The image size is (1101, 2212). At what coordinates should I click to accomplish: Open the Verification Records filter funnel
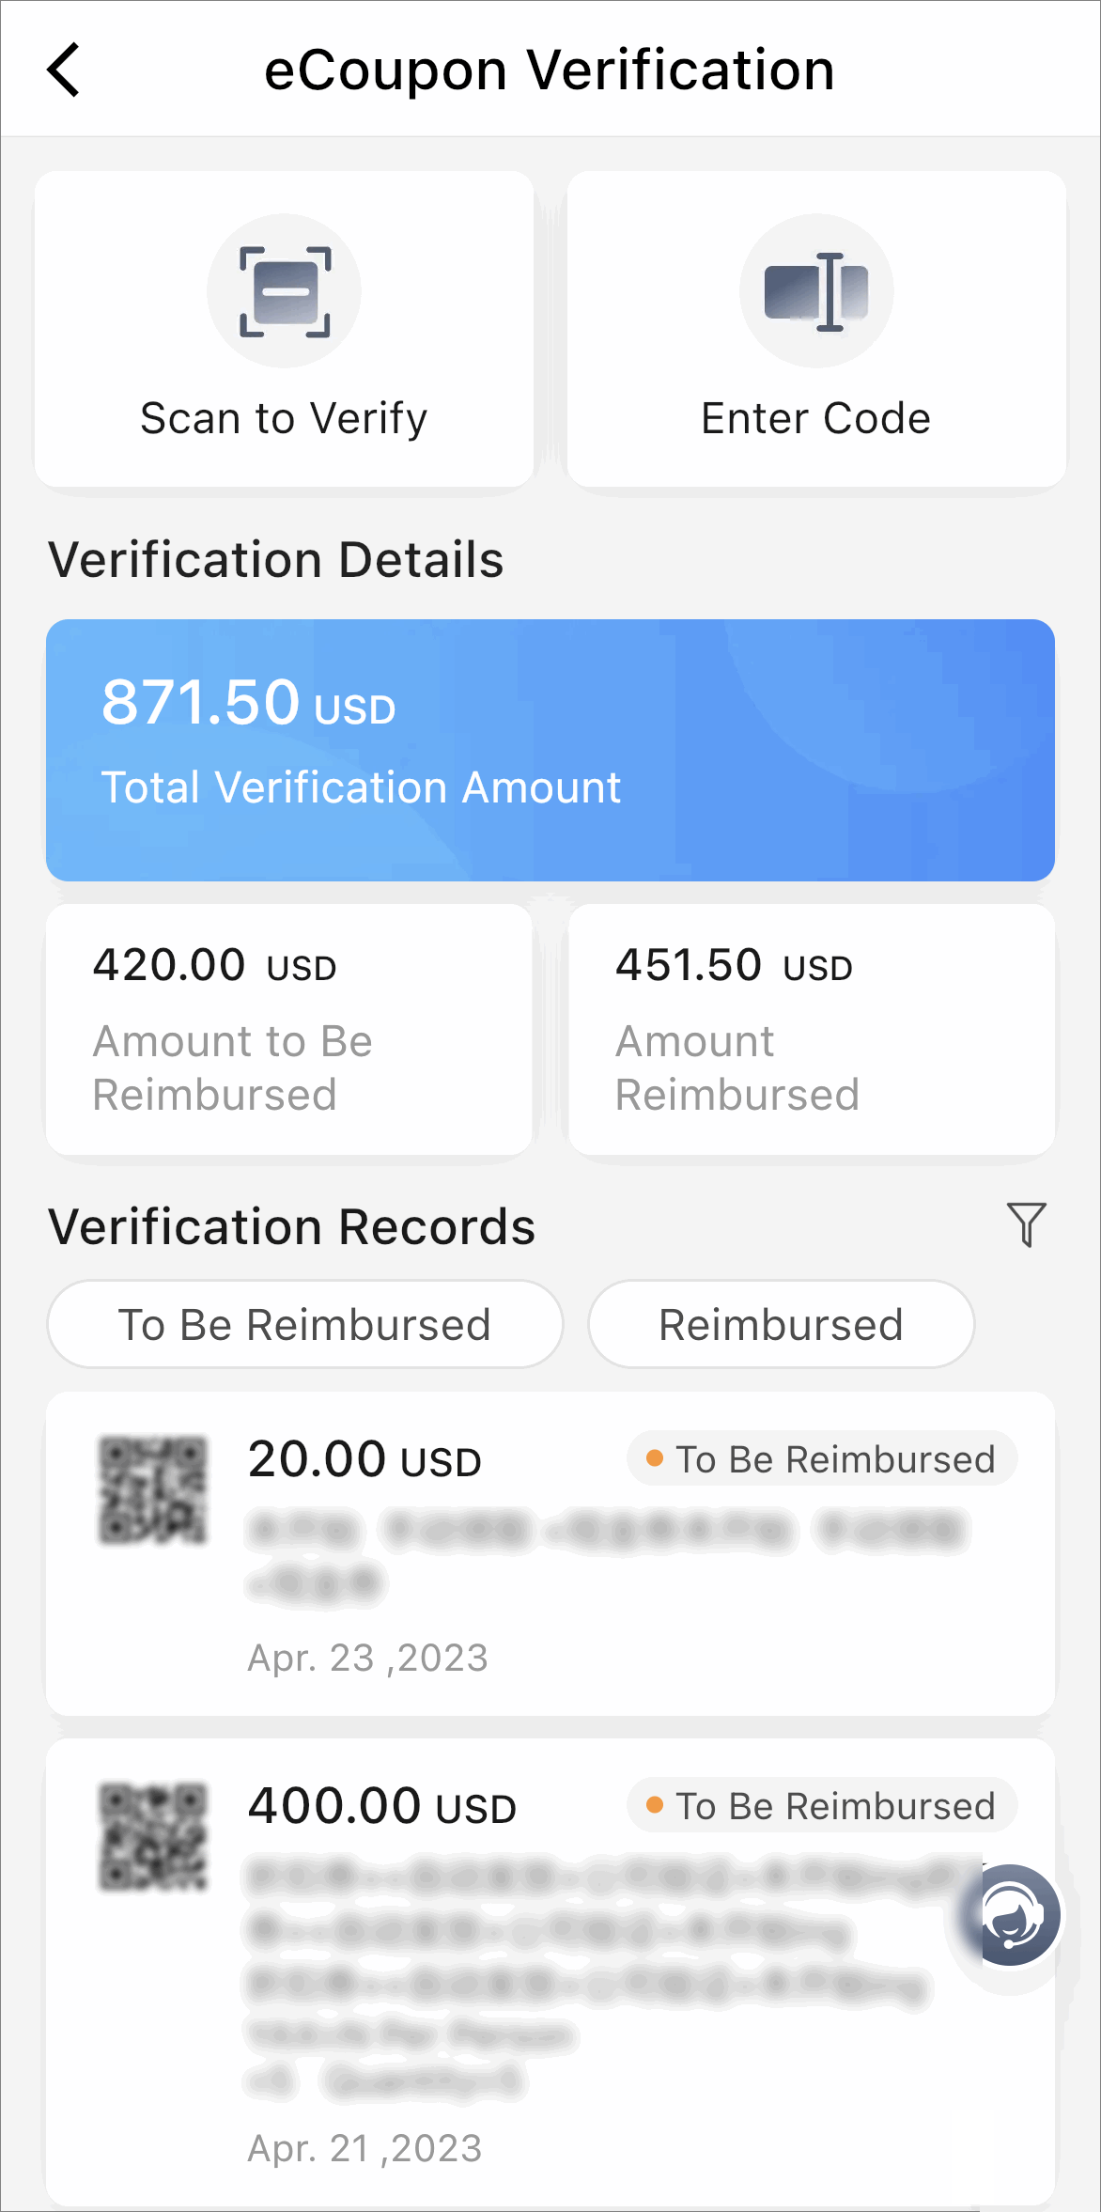click(x=1026, y=1224)
